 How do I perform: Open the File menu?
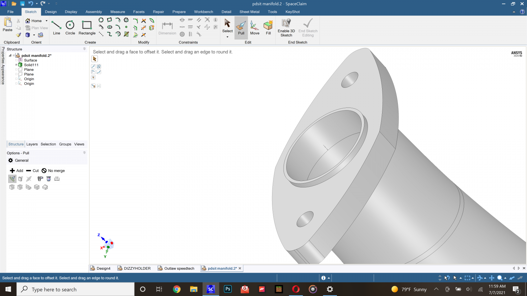pos(11,12)
